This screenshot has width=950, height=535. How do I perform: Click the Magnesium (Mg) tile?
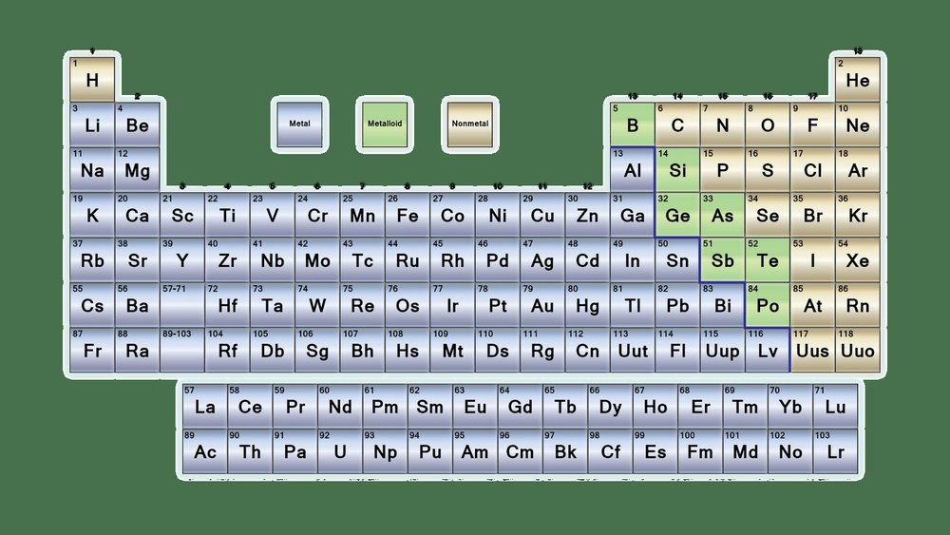coord(138,170)
